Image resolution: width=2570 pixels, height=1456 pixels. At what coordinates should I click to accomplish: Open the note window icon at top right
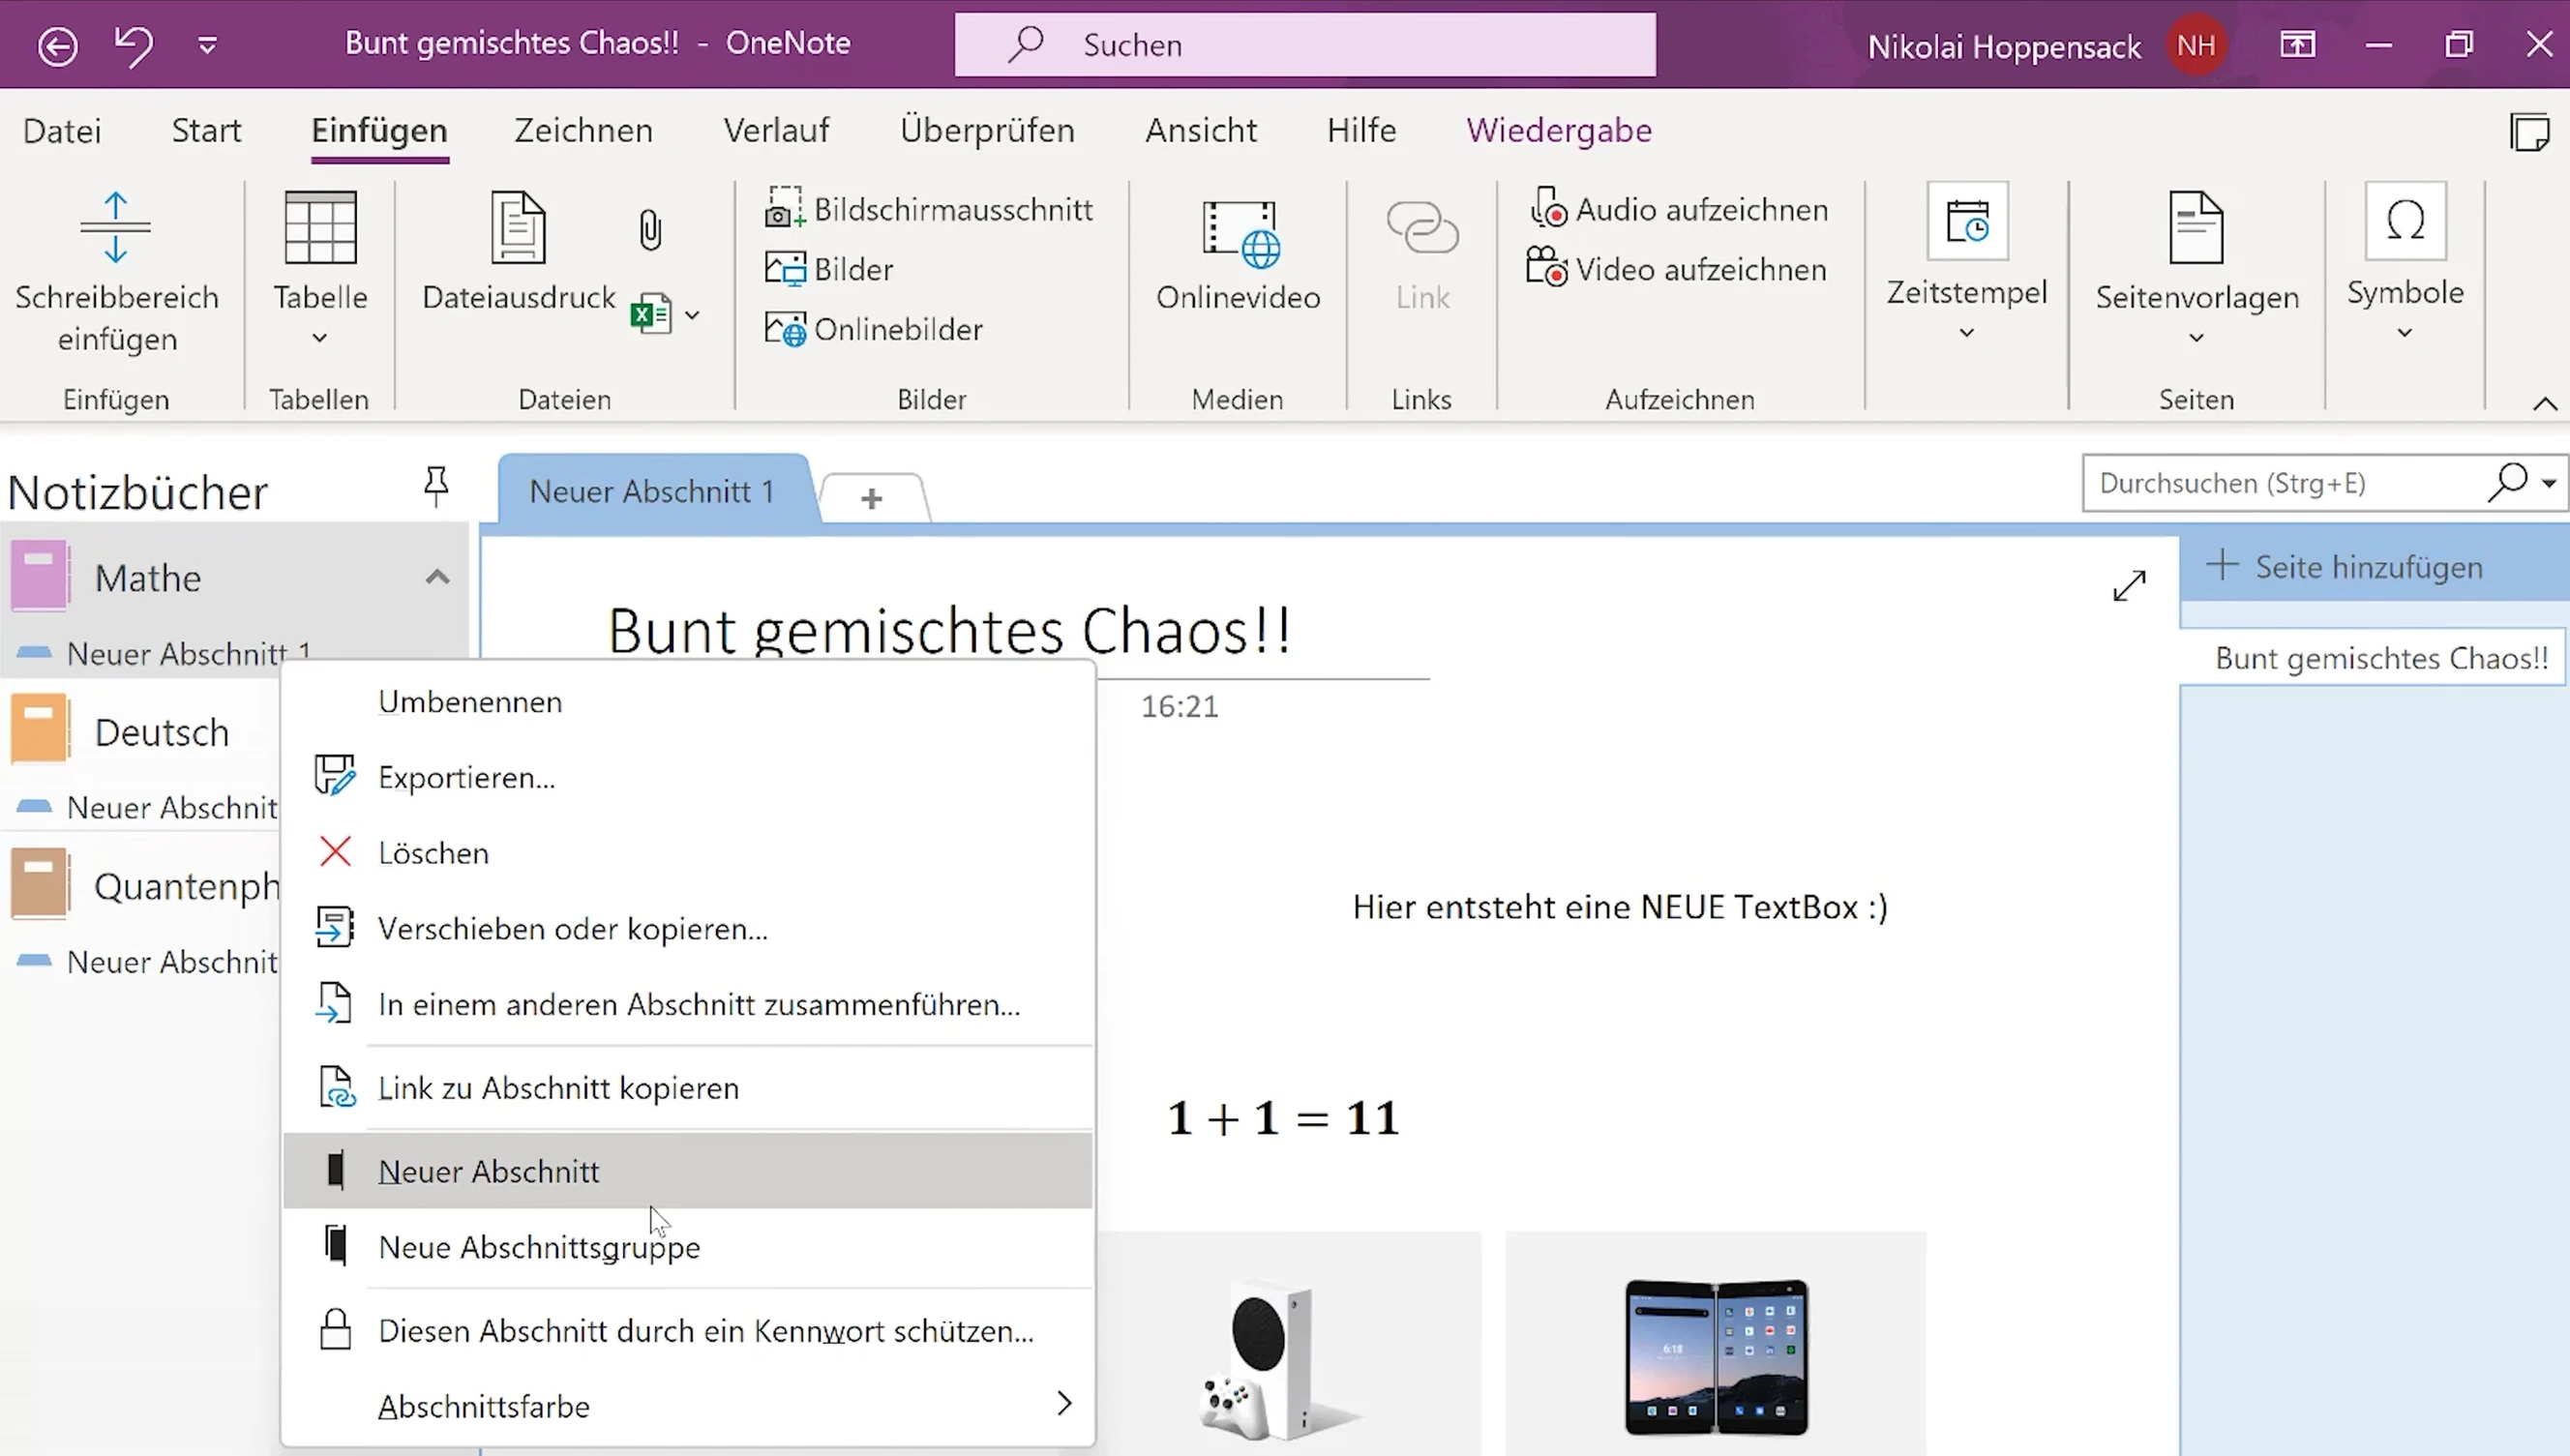point(2530,131)
